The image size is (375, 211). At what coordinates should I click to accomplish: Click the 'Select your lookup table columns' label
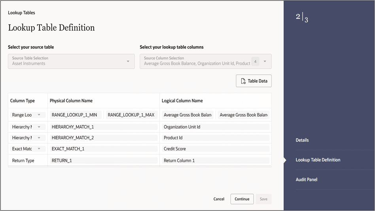pos(171,47)
